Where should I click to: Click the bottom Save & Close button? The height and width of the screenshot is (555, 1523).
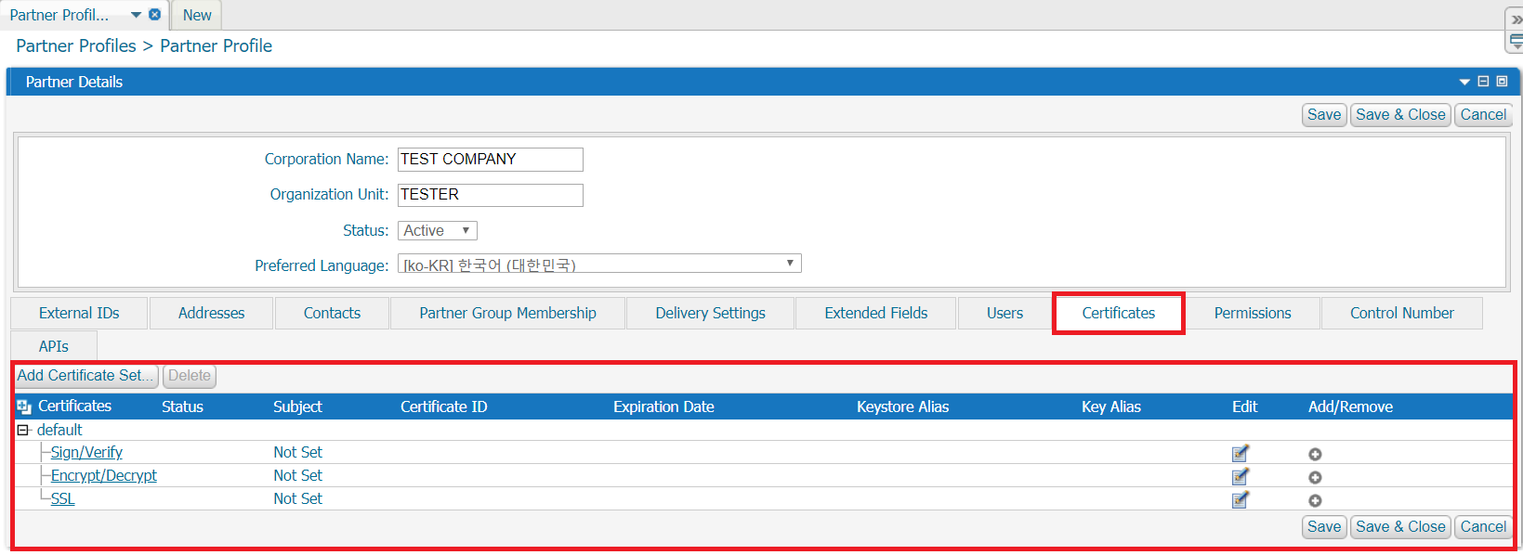(1400, 527)
